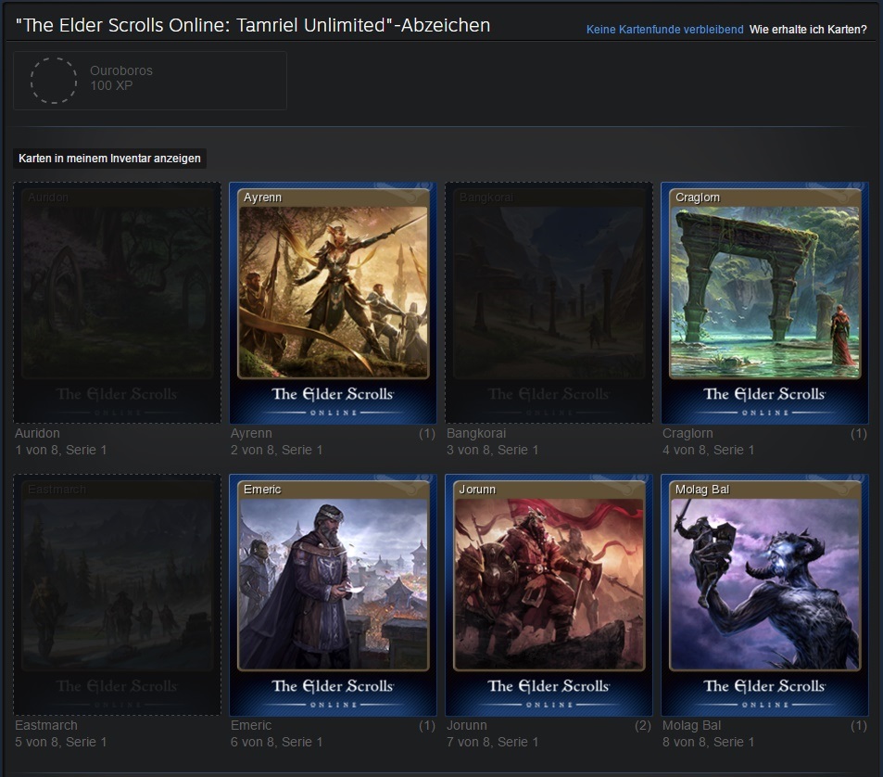
Task: Click the Elder Scrolls Online badge title
Action: coord(253,26)
